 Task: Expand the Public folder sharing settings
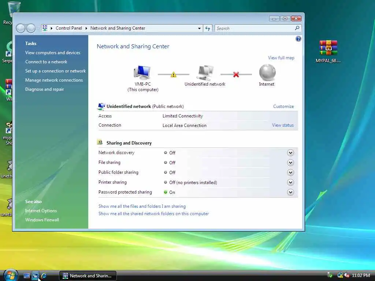pyautogui.click(x=290, y=172)
